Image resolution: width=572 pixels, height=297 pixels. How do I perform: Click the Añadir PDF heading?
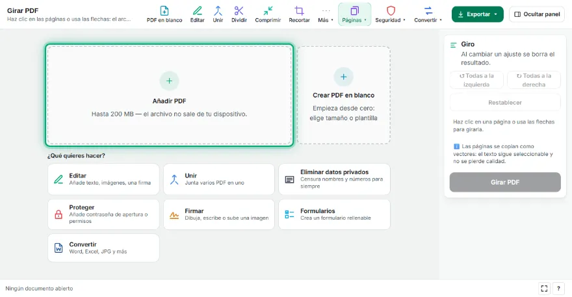(x=169, y=101)
